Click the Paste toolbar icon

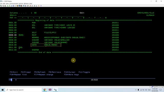5,6
